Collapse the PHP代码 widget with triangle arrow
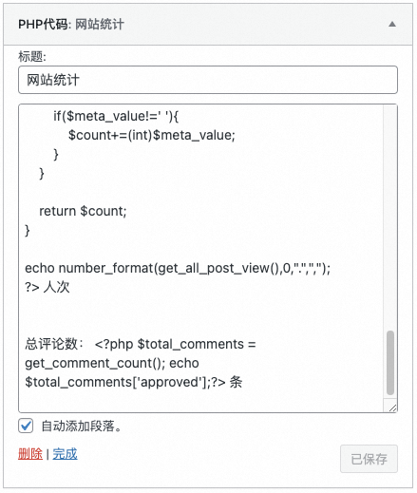This screenshot has height=493, width=417. pos(392,24)
